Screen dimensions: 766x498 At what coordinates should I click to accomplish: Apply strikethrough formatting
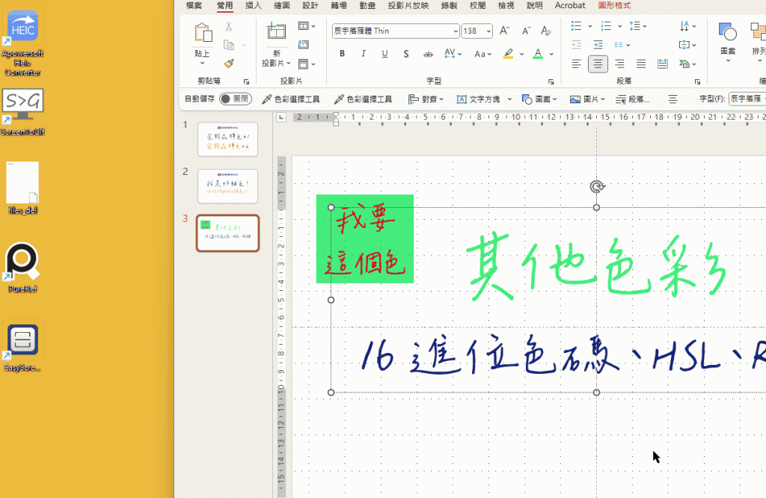coord(426,54)
